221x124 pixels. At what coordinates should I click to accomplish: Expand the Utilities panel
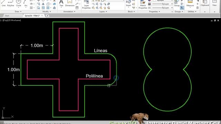[x=192, y=11]
